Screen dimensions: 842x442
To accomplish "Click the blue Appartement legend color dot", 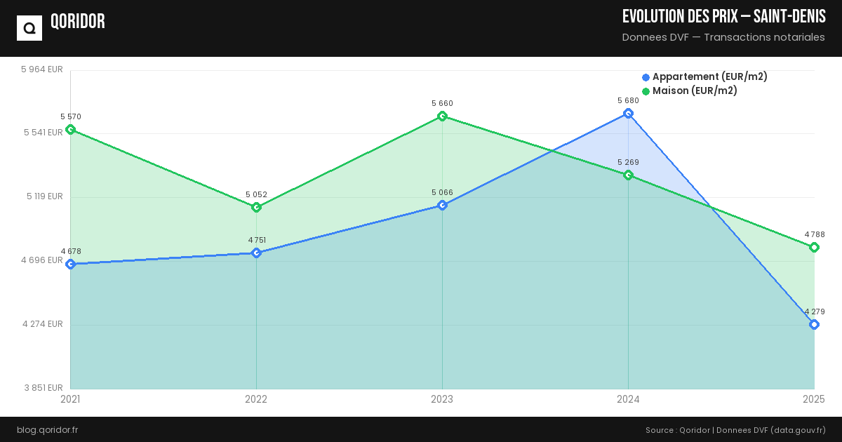I will pyautogui.click(x=646, y=77).
